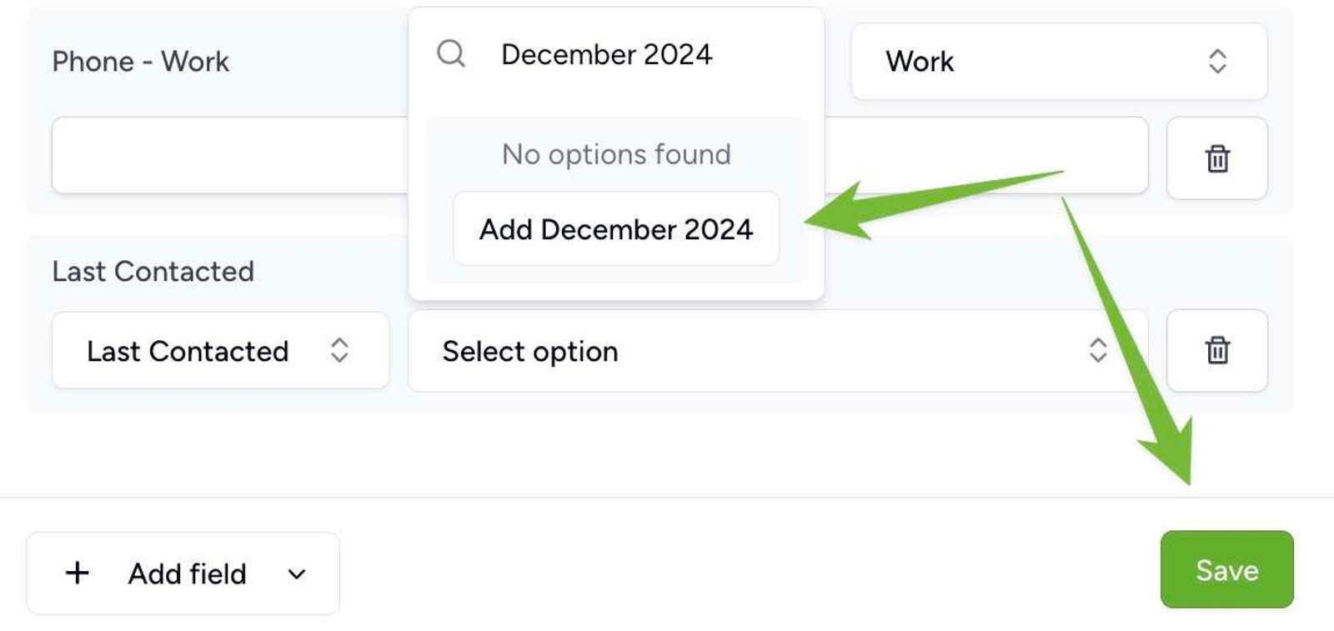Screen dimensions: 1334x631
Task: Save the contact changes
Action: [x=1226, y=570]
